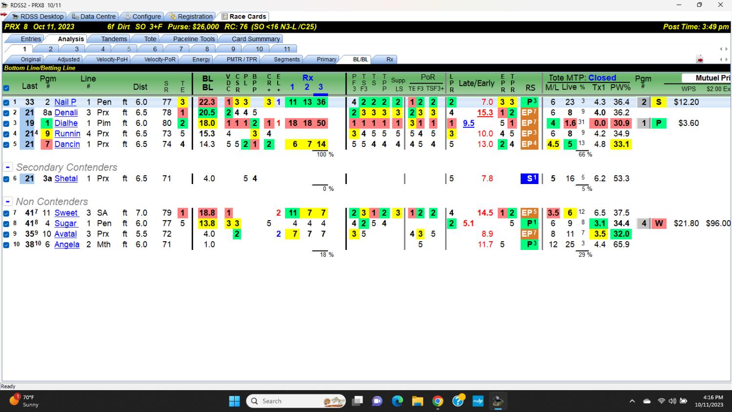Screen dimensions: 732x412
Task: Click the view tabs row scroll arrows
Action: pyautogui.click(x=723, y=60)
